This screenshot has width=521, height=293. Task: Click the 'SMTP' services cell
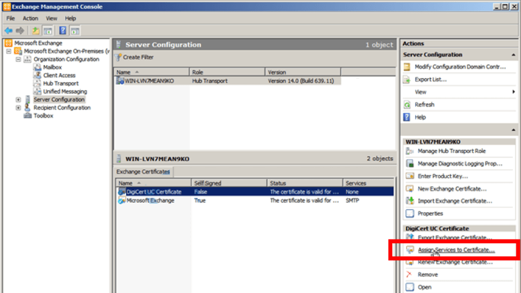pyautogui.click(x=352, y=201)
